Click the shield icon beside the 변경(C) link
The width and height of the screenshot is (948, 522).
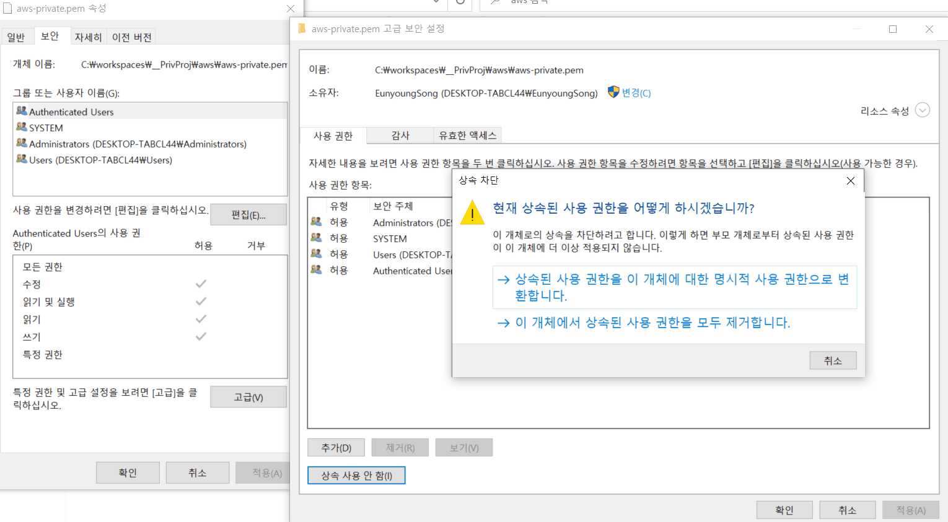coord(613,92)
